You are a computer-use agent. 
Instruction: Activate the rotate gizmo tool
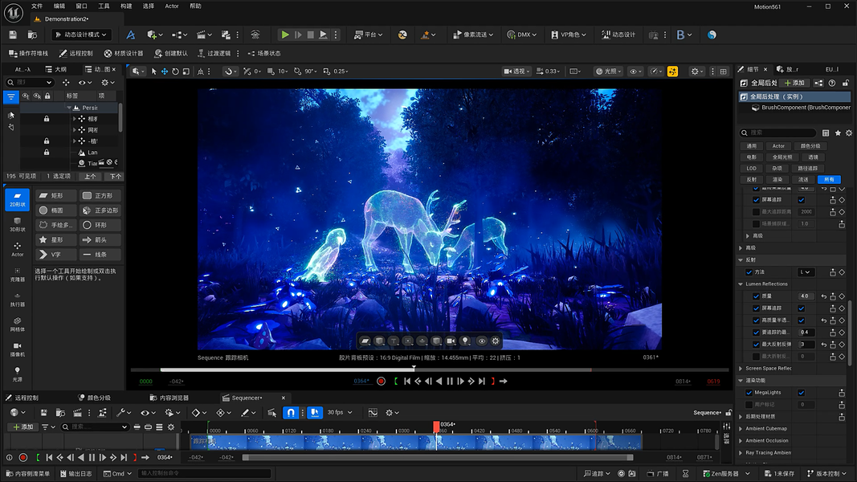coord(175,71)
